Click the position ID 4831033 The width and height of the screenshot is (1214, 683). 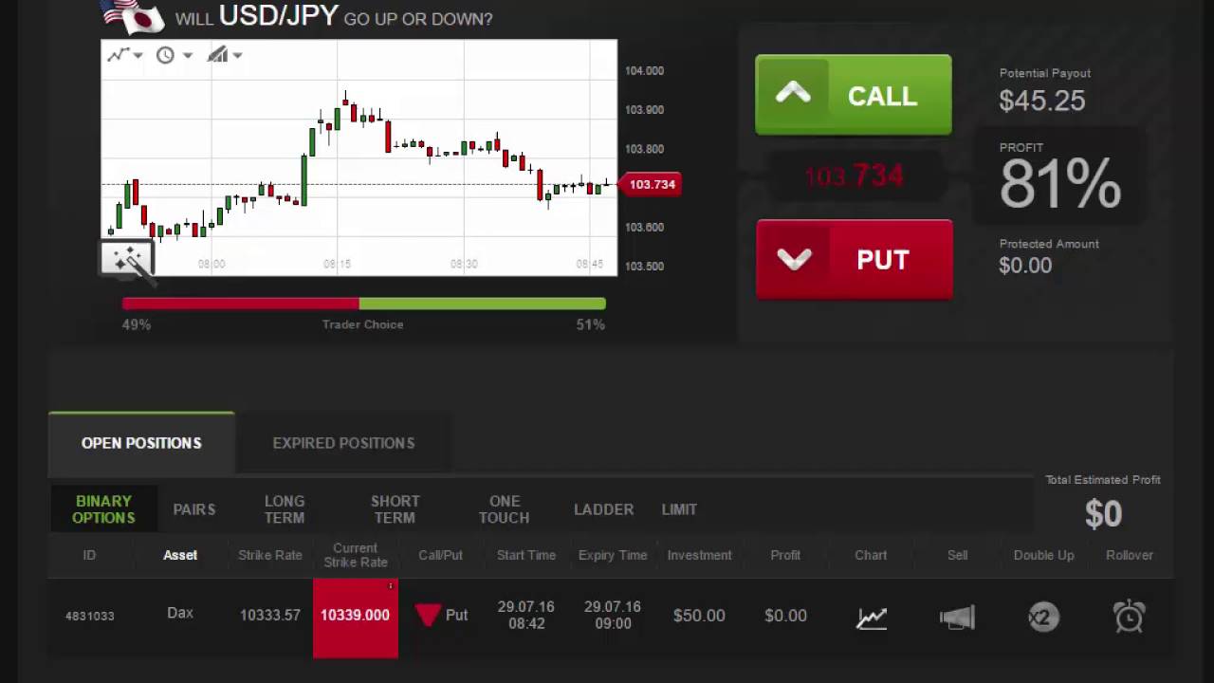(x=89, y=616)
